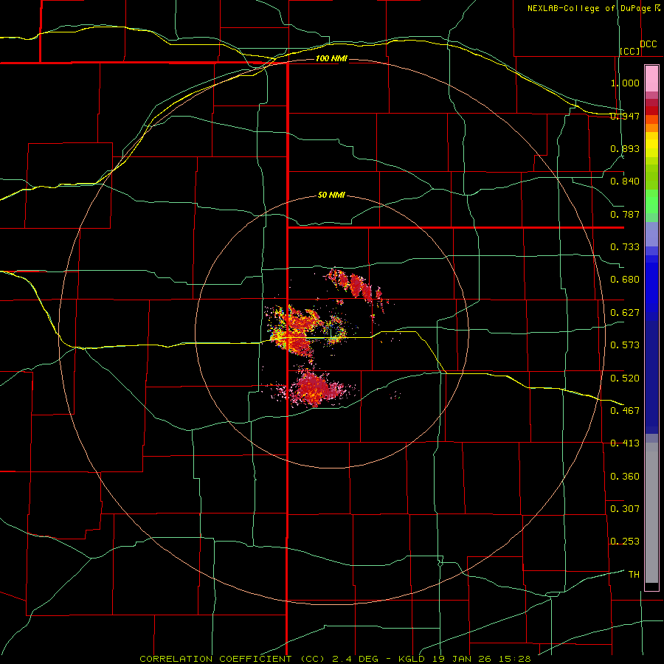Image resolution: width=664 pixels, height=664 pixels.
Task: Select the 1.000 colorbar value
Action: (x=625, y=83)
